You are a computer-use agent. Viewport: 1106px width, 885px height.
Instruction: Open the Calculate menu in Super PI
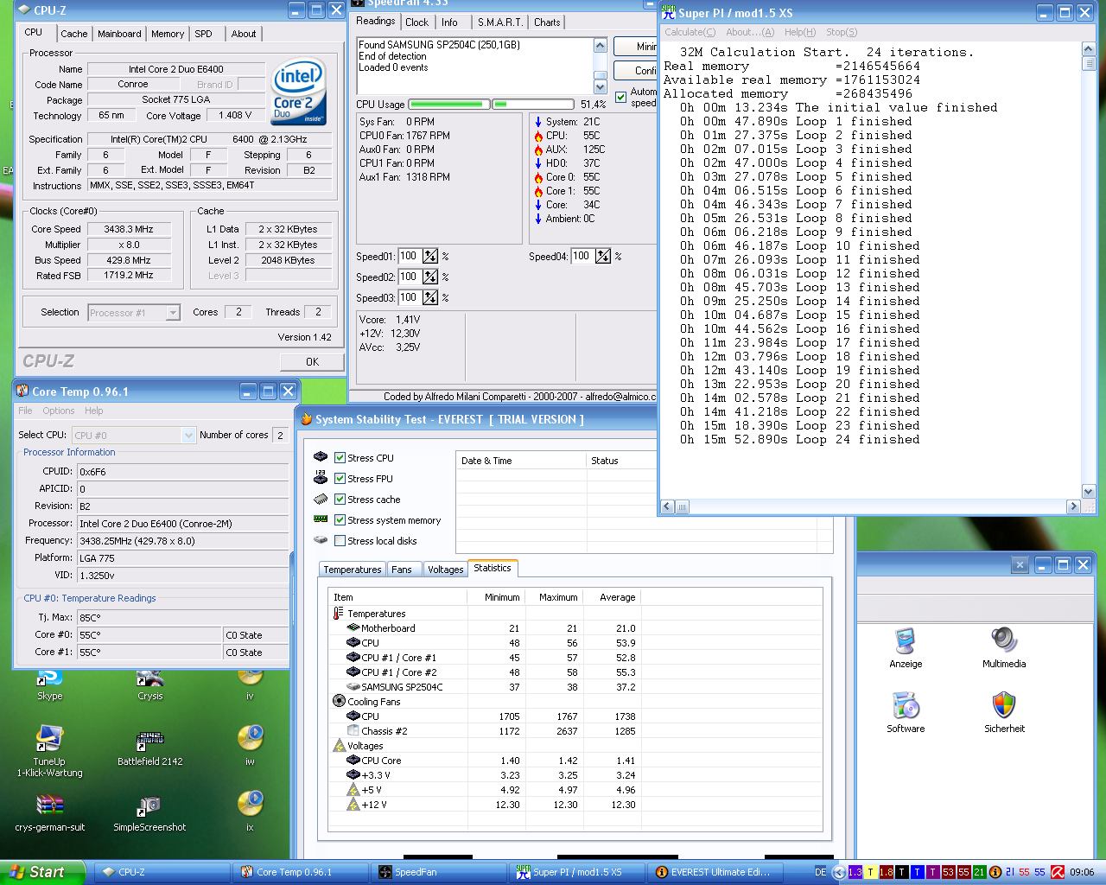[690, 32]
